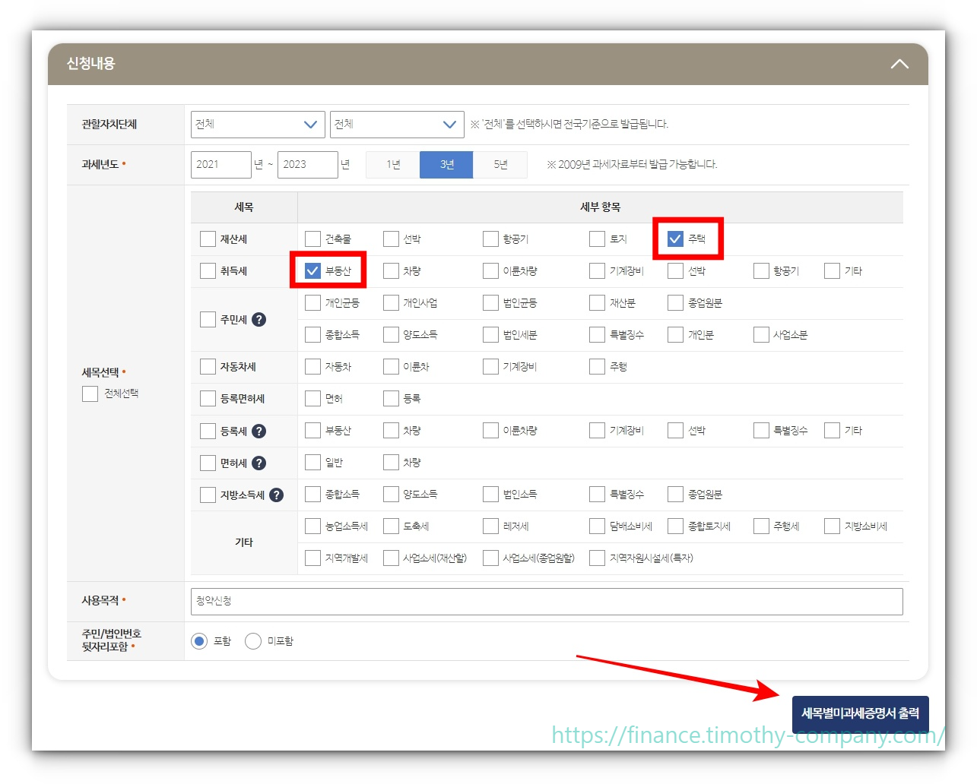
Task: Check 등록 under 등록면허세
Action: (x=391, y=399)
